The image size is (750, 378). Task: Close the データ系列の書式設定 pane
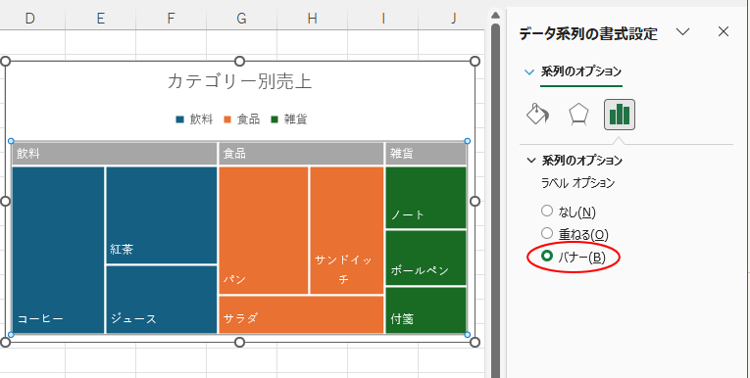pyautogui.click(x=724, y=32)
